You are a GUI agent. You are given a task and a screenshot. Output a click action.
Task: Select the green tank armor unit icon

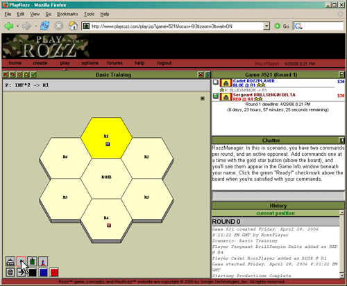(32, 261)
